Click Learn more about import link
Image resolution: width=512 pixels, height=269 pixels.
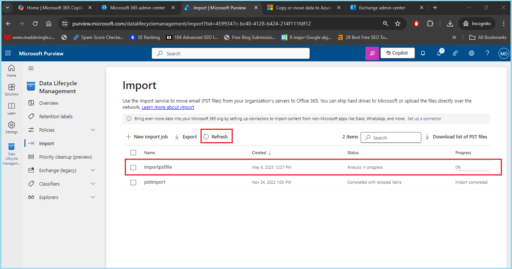click(x=168, y=107)
